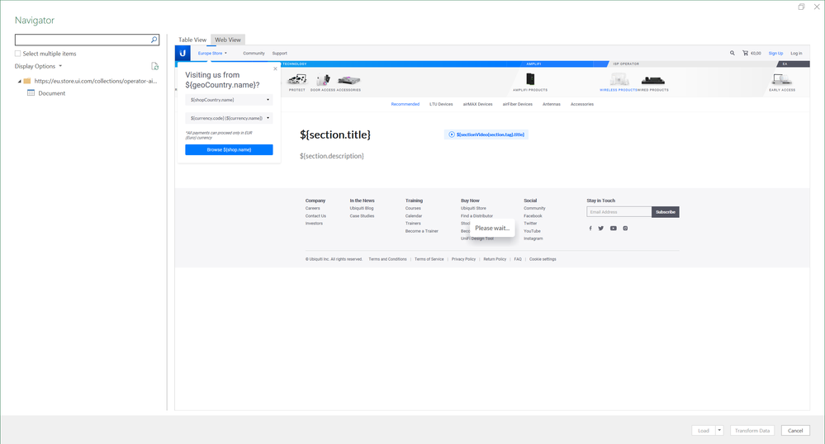Enable Select multiple items checkbox
The image size is (825, 444).
point(18,54)
